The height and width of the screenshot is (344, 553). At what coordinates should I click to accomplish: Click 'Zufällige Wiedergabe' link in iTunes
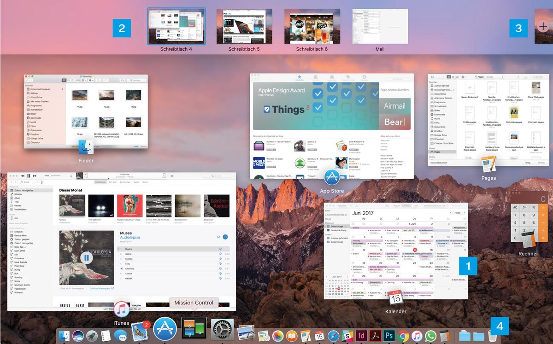click(102, 288)
